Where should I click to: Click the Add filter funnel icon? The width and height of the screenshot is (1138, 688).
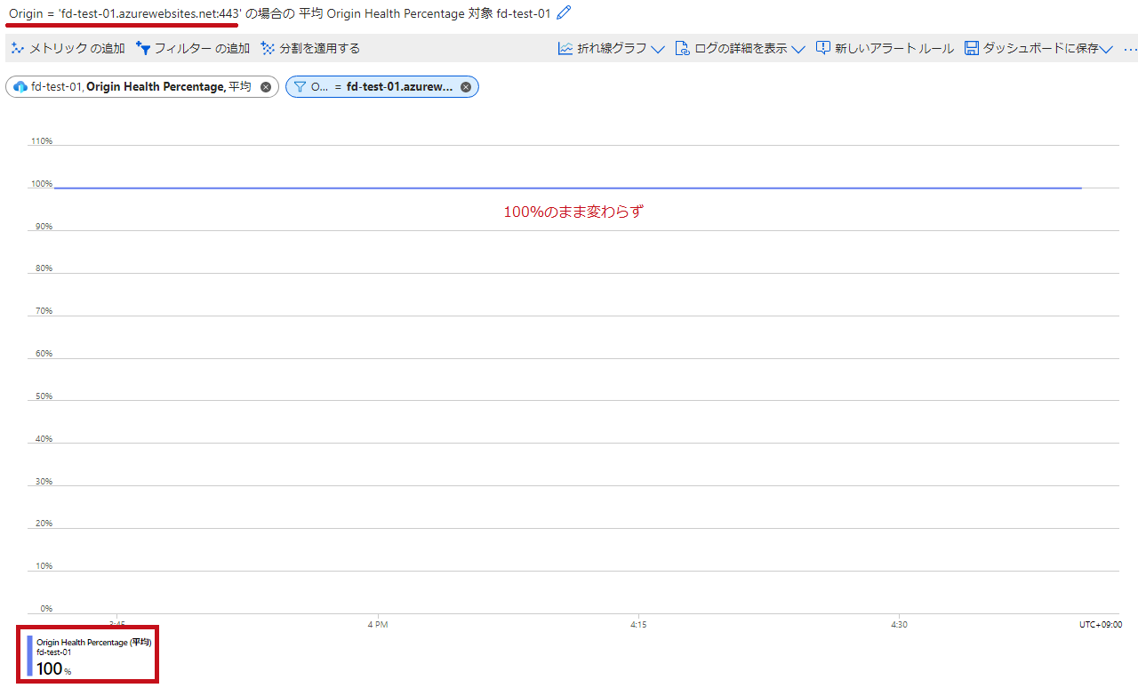(x=142, y=48)
